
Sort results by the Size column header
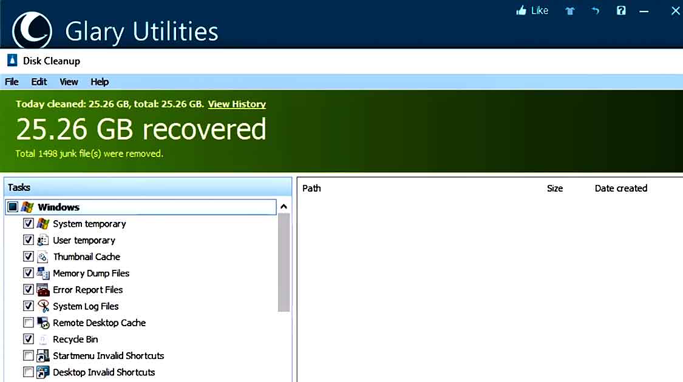[x=555, y=189]
